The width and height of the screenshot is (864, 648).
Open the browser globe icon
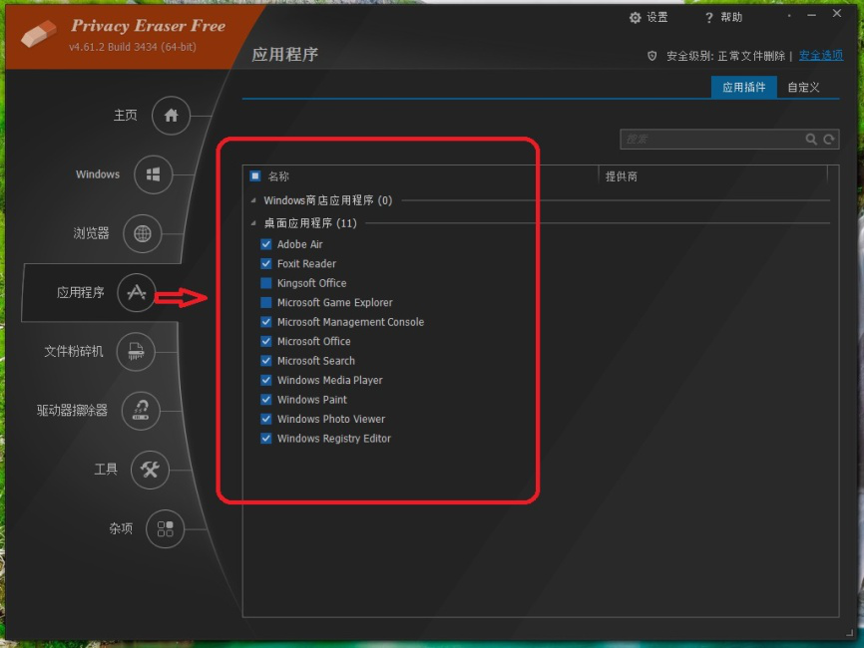142,233
